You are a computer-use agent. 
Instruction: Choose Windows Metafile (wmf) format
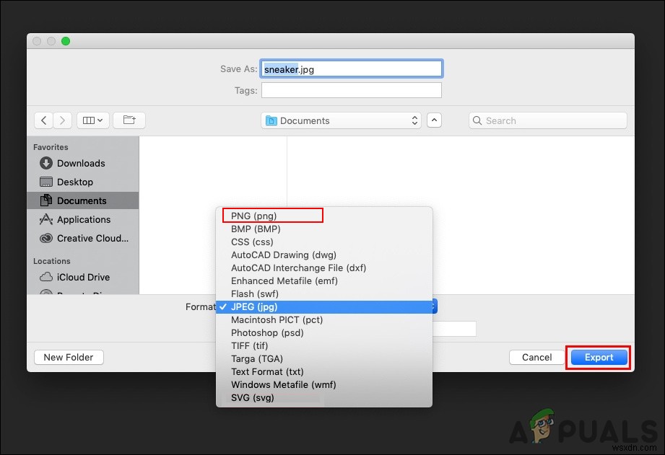pos(324,384)
